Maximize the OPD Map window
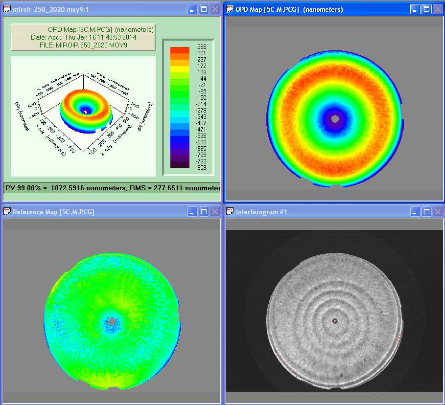 [x=426, y=9]
